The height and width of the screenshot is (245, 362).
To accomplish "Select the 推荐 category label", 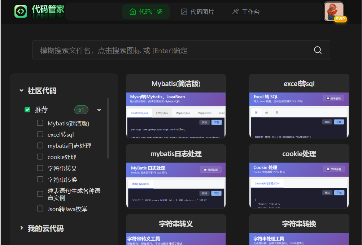I will click(42, 109).
